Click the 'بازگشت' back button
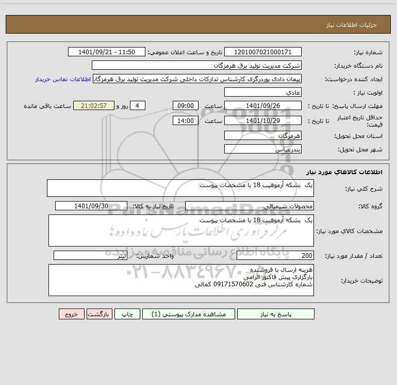 pyautogui.click(x=99, y=314)
